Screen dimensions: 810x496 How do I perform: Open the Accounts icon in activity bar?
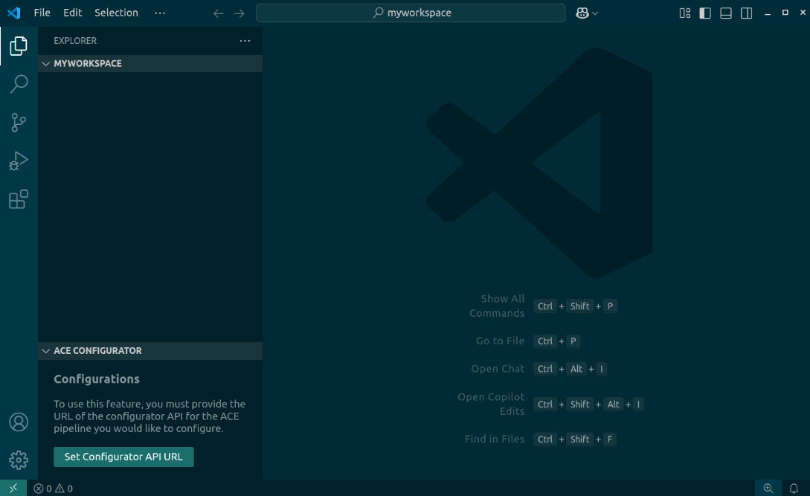click(x=19, y=422)
